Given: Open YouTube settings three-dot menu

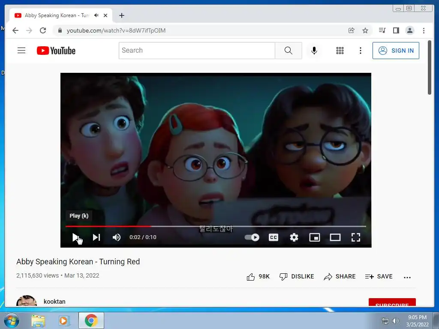Looking at the screenshot, I should click(360, 51).
